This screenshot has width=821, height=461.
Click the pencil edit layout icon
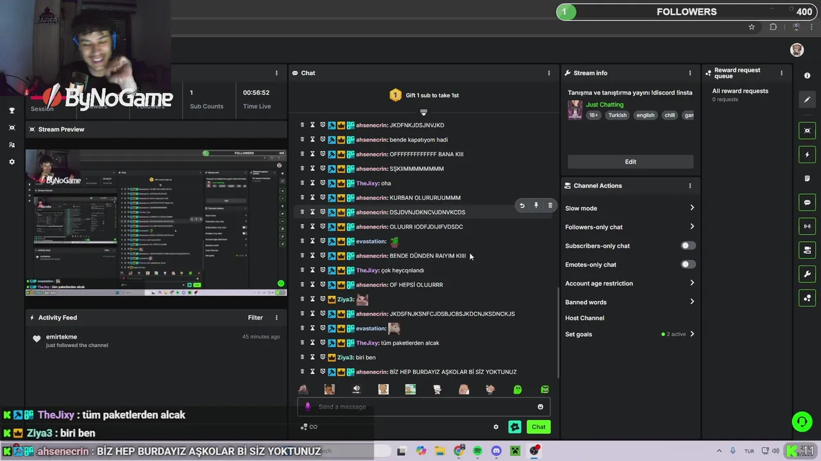[807, 99]
